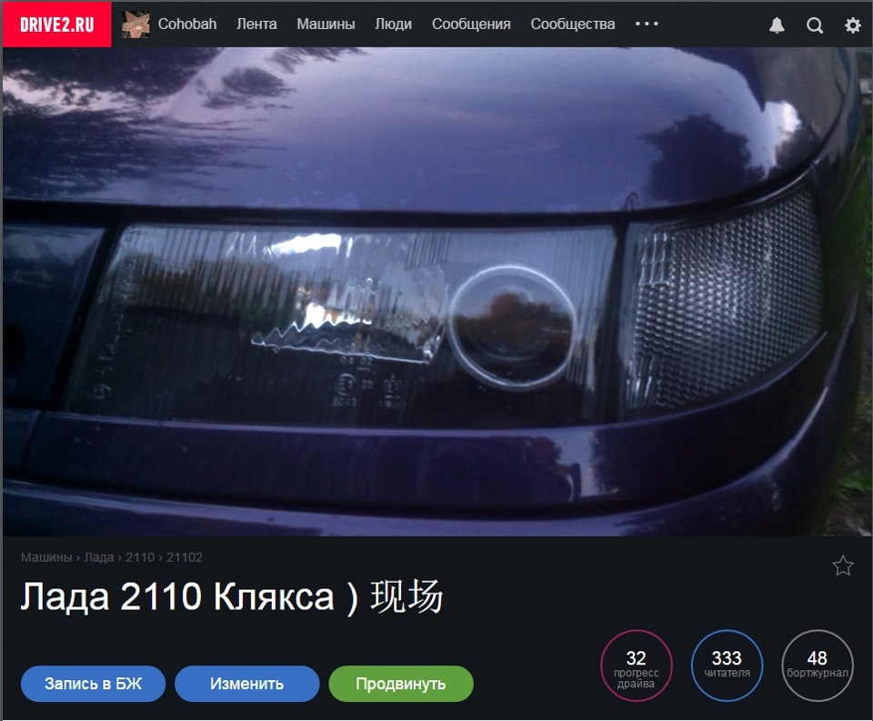The height and width of the screenshot is (721, 873).
Task: Open the notifications bell icon
Action: pos(777,25)
